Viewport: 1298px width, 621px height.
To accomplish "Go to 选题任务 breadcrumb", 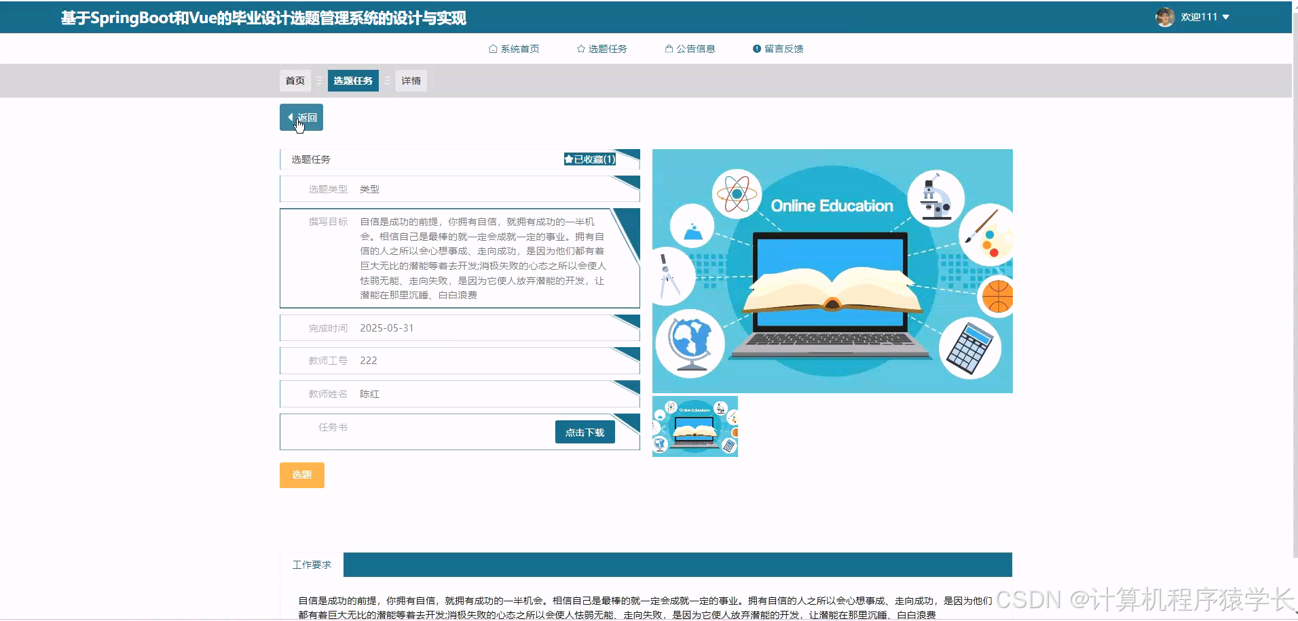I will (x=353, y=81).
